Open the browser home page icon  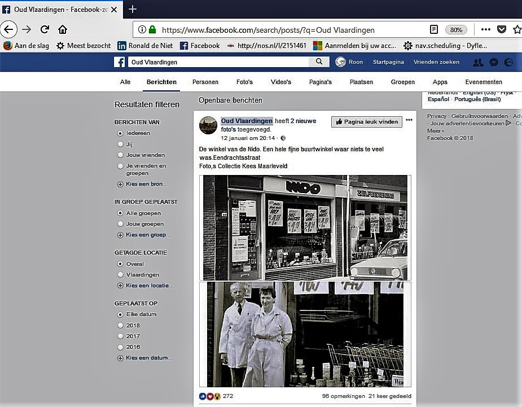[63, 30]
